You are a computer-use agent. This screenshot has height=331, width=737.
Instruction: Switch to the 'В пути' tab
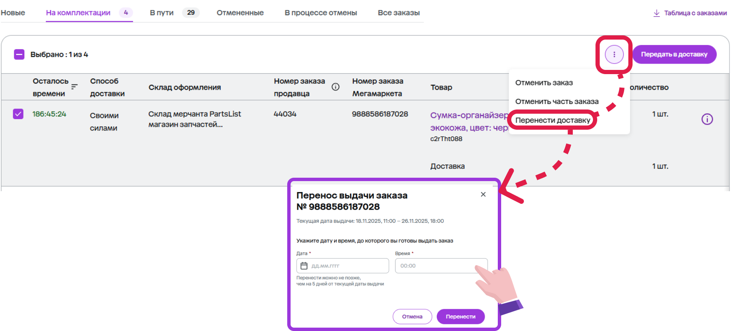pos(162,13)
